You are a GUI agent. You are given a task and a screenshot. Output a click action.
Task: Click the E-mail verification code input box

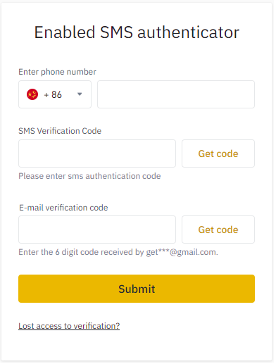[x=98, y=231]
